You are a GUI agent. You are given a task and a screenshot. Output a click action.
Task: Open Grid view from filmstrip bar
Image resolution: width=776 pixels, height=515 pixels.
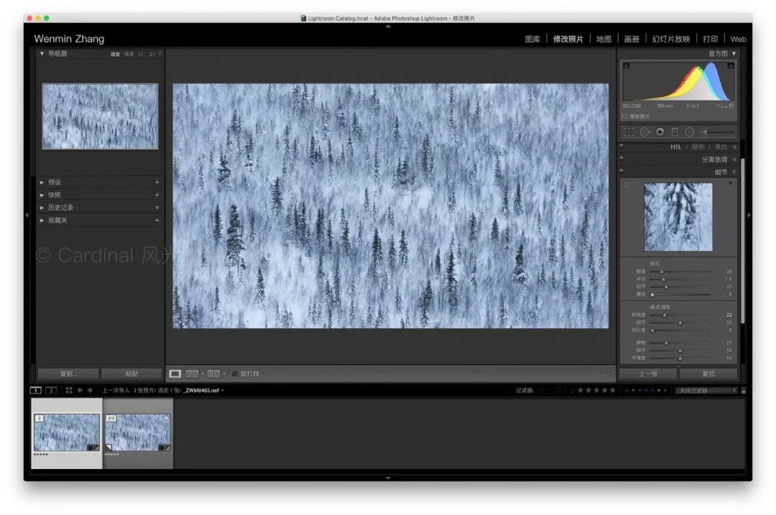click(69, 390)
